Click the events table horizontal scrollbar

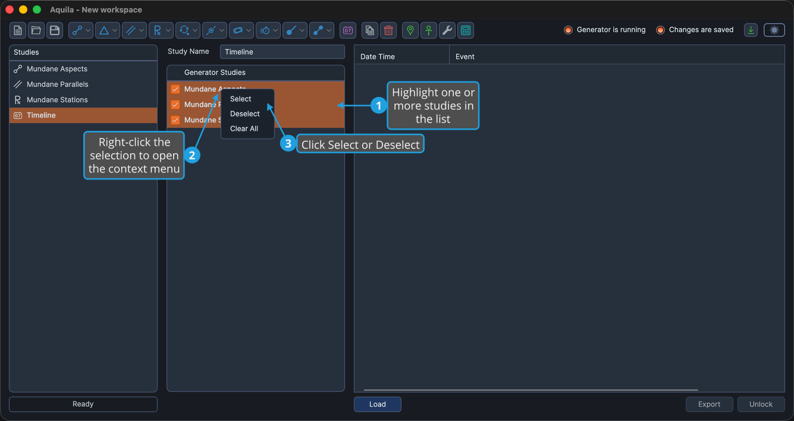point(531,390)
